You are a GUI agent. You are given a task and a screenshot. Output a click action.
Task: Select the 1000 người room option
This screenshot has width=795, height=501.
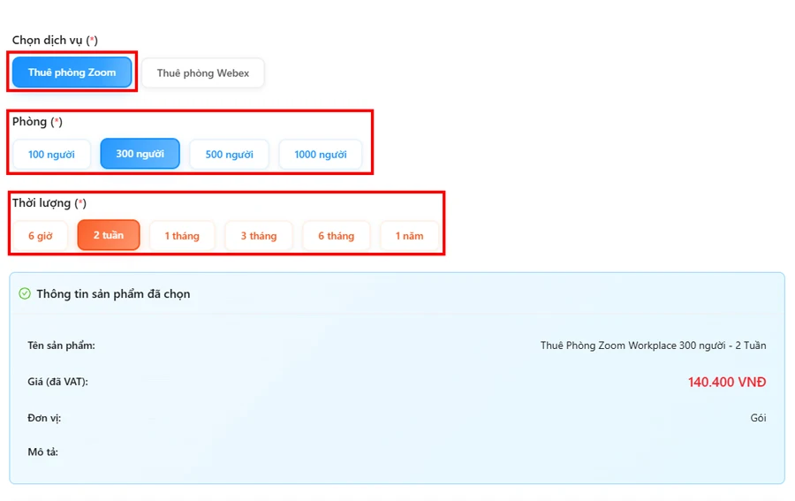(320, 154)
